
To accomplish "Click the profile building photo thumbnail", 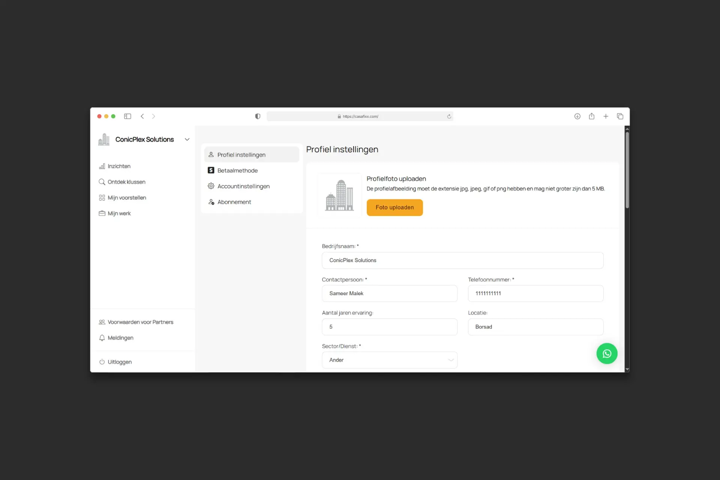I will tap(339, 195).
